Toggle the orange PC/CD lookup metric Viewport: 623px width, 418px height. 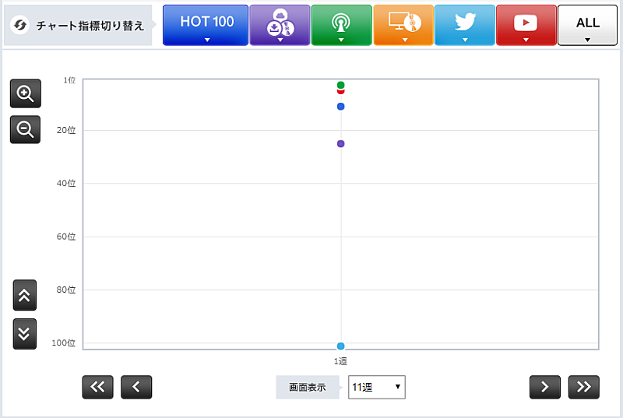(x=403, y=25)
